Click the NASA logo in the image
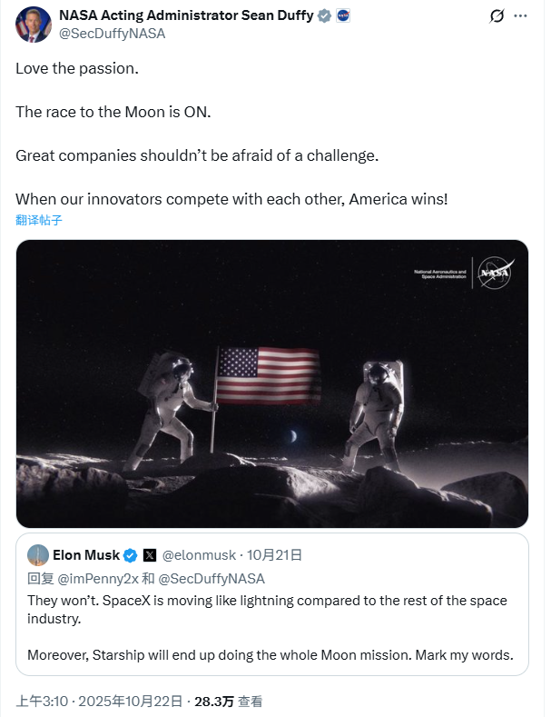551x717 pixels. pyautogui.click(x=496, y=271)
